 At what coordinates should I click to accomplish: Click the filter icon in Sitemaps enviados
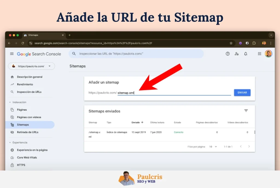(x=246, y=111)
